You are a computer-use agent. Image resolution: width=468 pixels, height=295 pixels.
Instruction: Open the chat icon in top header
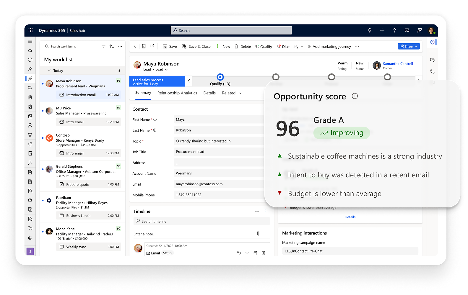pyautogui.click(x=407, y=30)
